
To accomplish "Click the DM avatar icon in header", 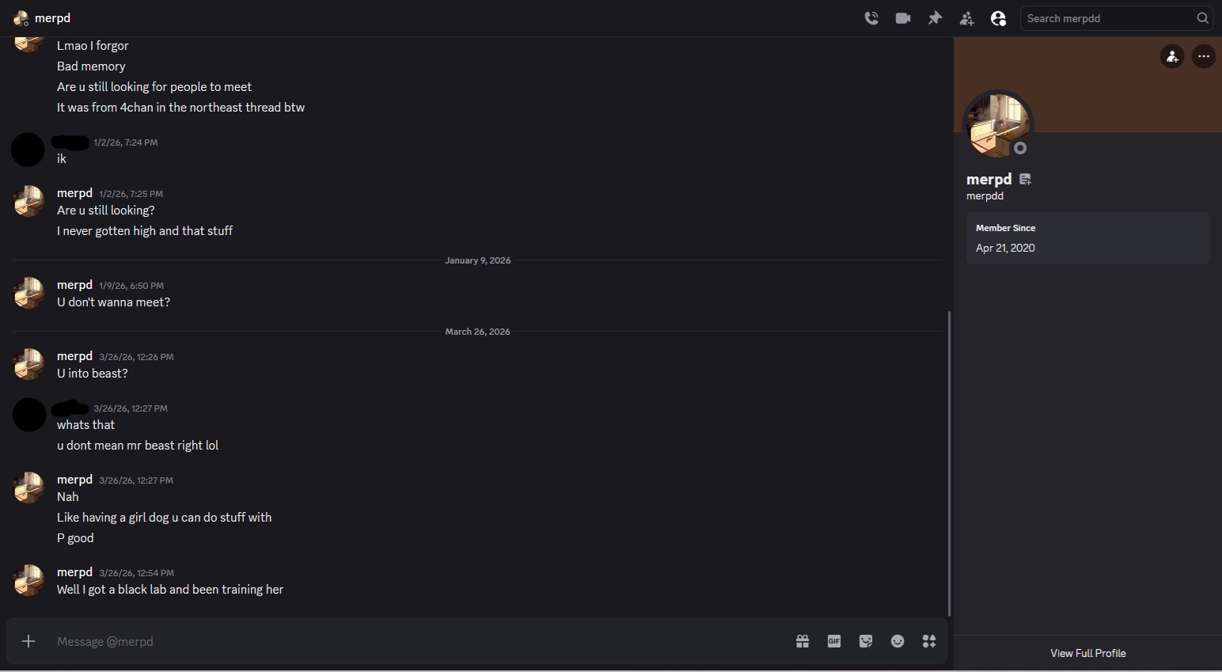I will [x=21, y=18].
